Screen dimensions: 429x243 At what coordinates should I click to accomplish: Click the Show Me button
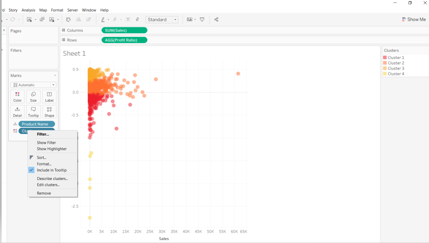414,19
